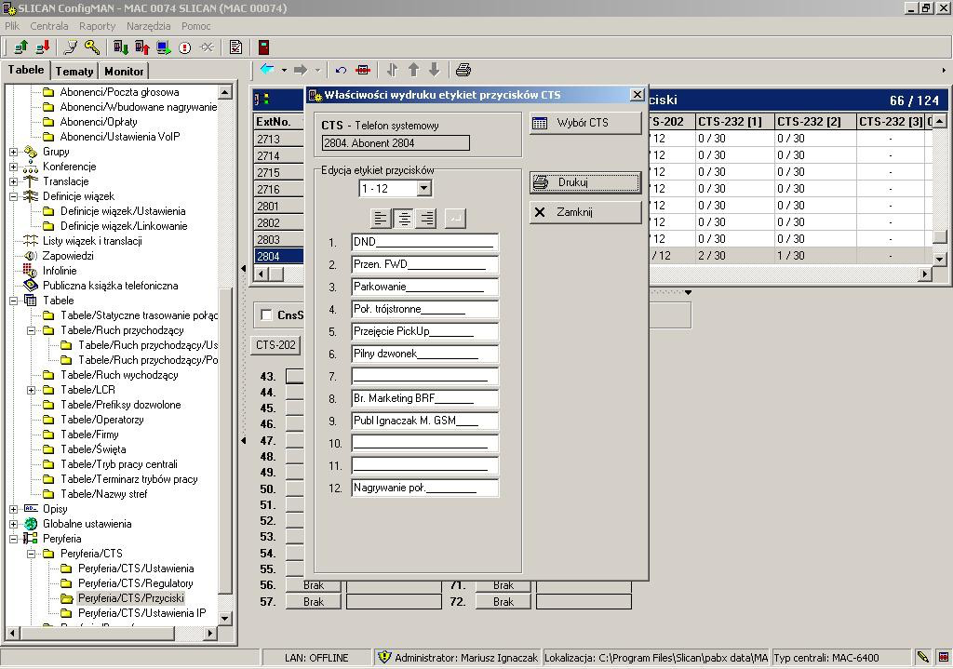Expand the Konferencje tree node
Viewport: 953px width, 669px height.
pos(13,167)
